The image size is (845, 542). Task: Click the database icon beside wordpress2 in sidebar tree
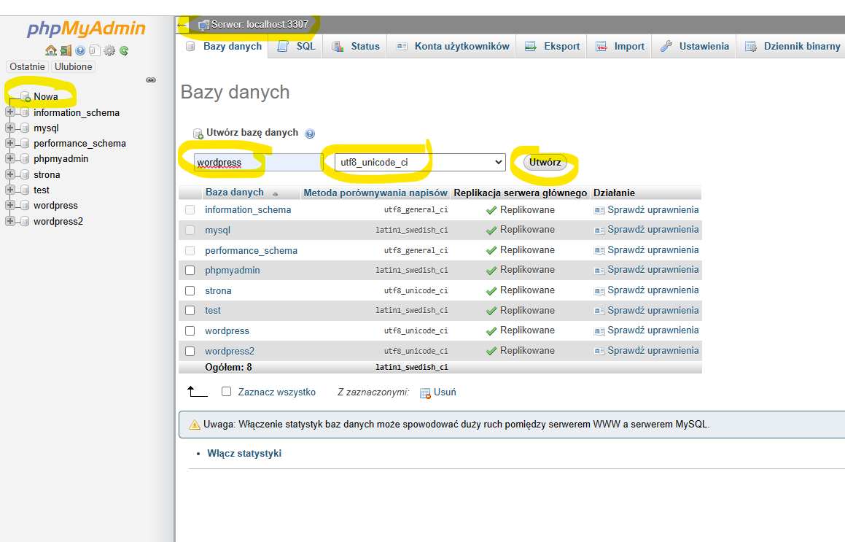coord(25,221)
